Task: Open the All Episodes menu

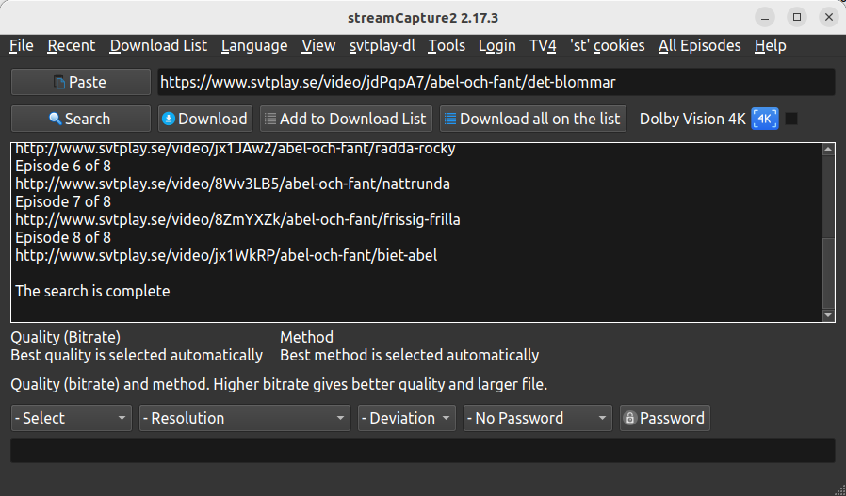Action: click(x=699, y=46)
